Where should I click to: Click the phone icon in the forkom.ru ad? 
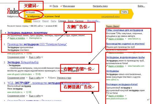(x=107, y=39)
